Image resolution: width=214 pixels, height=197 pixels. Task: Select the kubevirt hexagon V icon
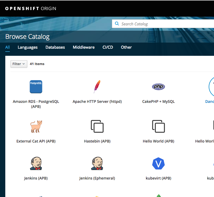(x=158, y=163)
